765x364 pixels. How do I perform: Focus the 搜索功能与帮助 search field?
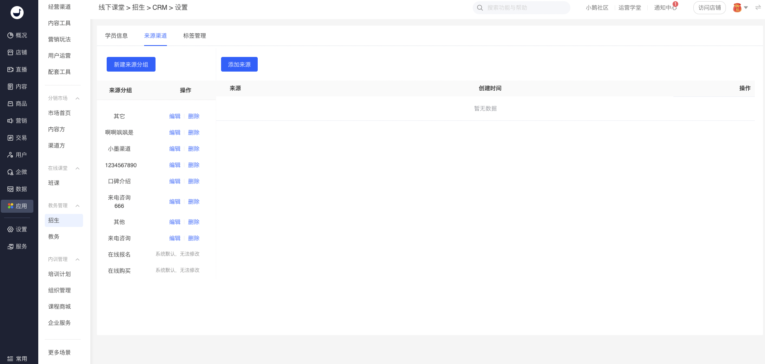[x=525, y=8]
